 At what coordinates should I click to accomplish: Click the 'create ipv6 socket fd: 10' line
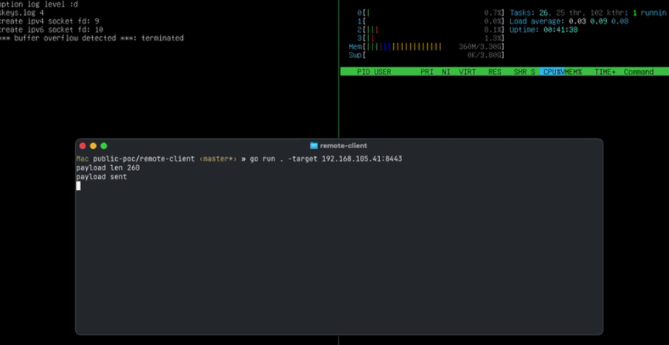pos(52,29)
